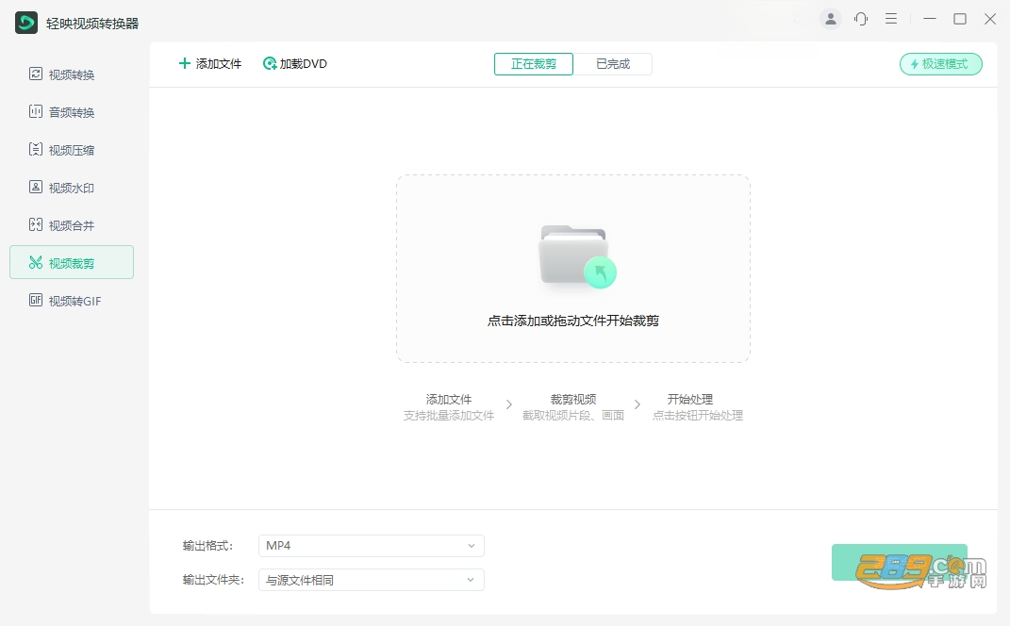The image size is (1010, 626).
Task: Open customer support headset icon
Action: click(861, 19)
